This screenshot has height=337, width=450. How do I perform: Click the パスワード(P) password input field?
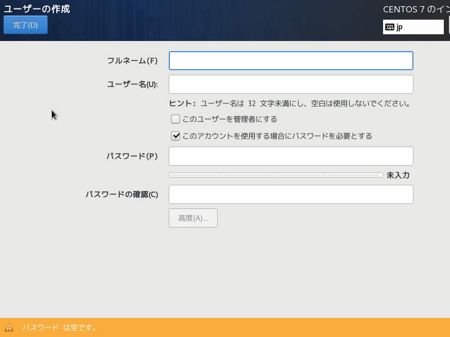click(291, 156)
